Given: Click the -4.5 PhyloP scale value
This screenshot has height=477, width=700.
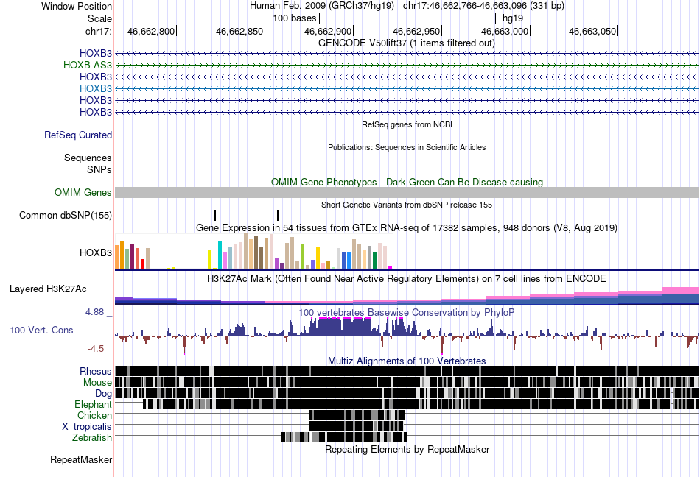Looking at the screenshot, I should (x=96, y=349).
